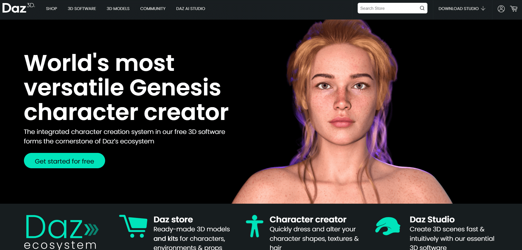Image resolution: width=522 pixels, height=250 pixels.
Task: Open the Daz AI Studio menu
Action: click(191, 9)
